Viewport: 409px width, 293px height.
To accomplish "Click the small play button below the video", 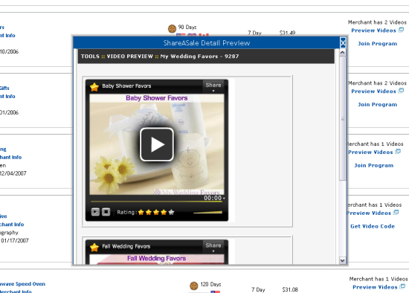I will click(95, 212).
